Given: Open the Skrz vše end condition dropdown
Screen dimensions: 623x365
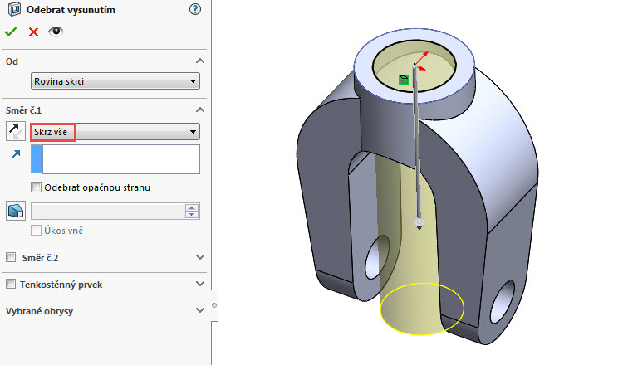Looking at the screenshot, I should (115, 132).
